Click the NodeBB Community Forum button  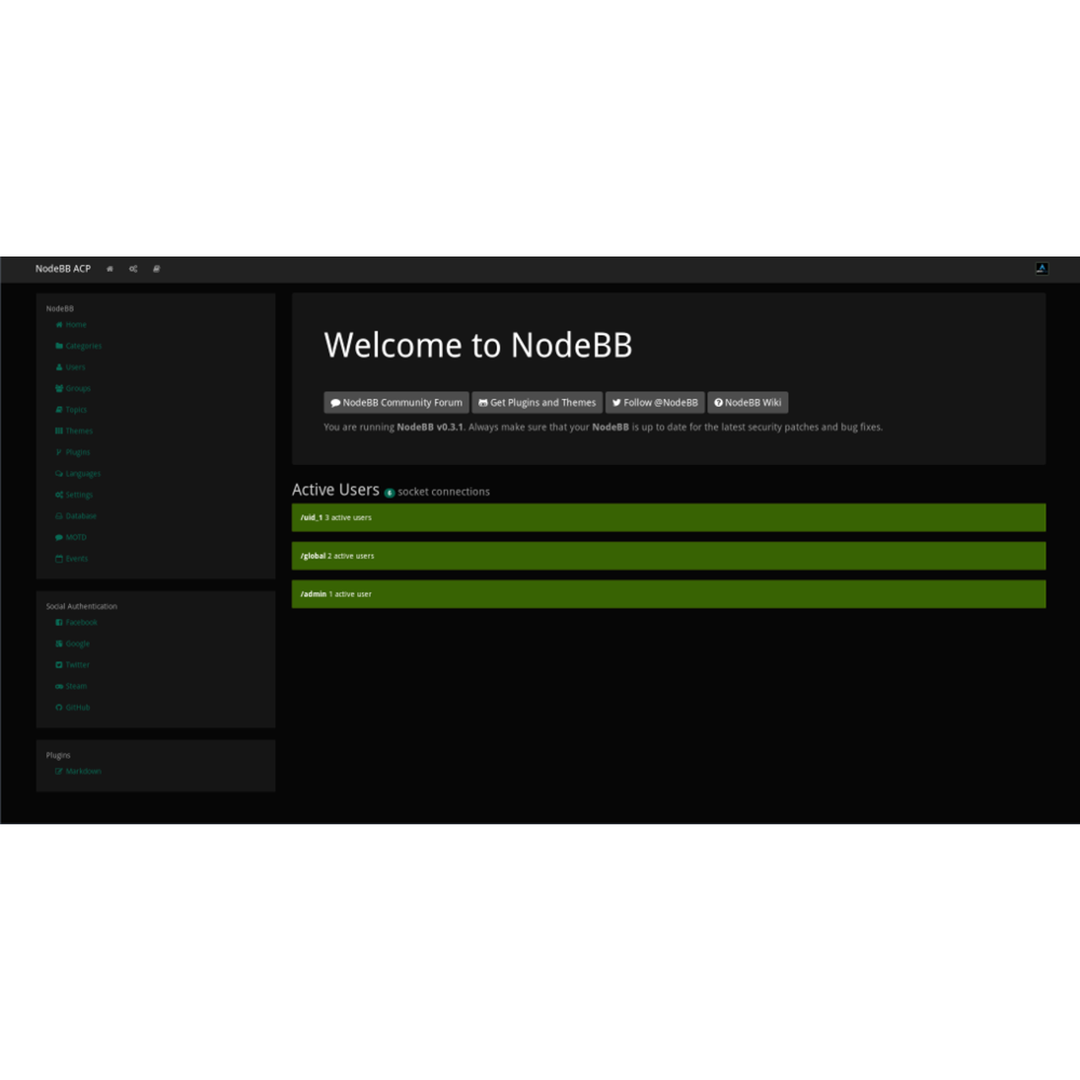tap(397, 402)
